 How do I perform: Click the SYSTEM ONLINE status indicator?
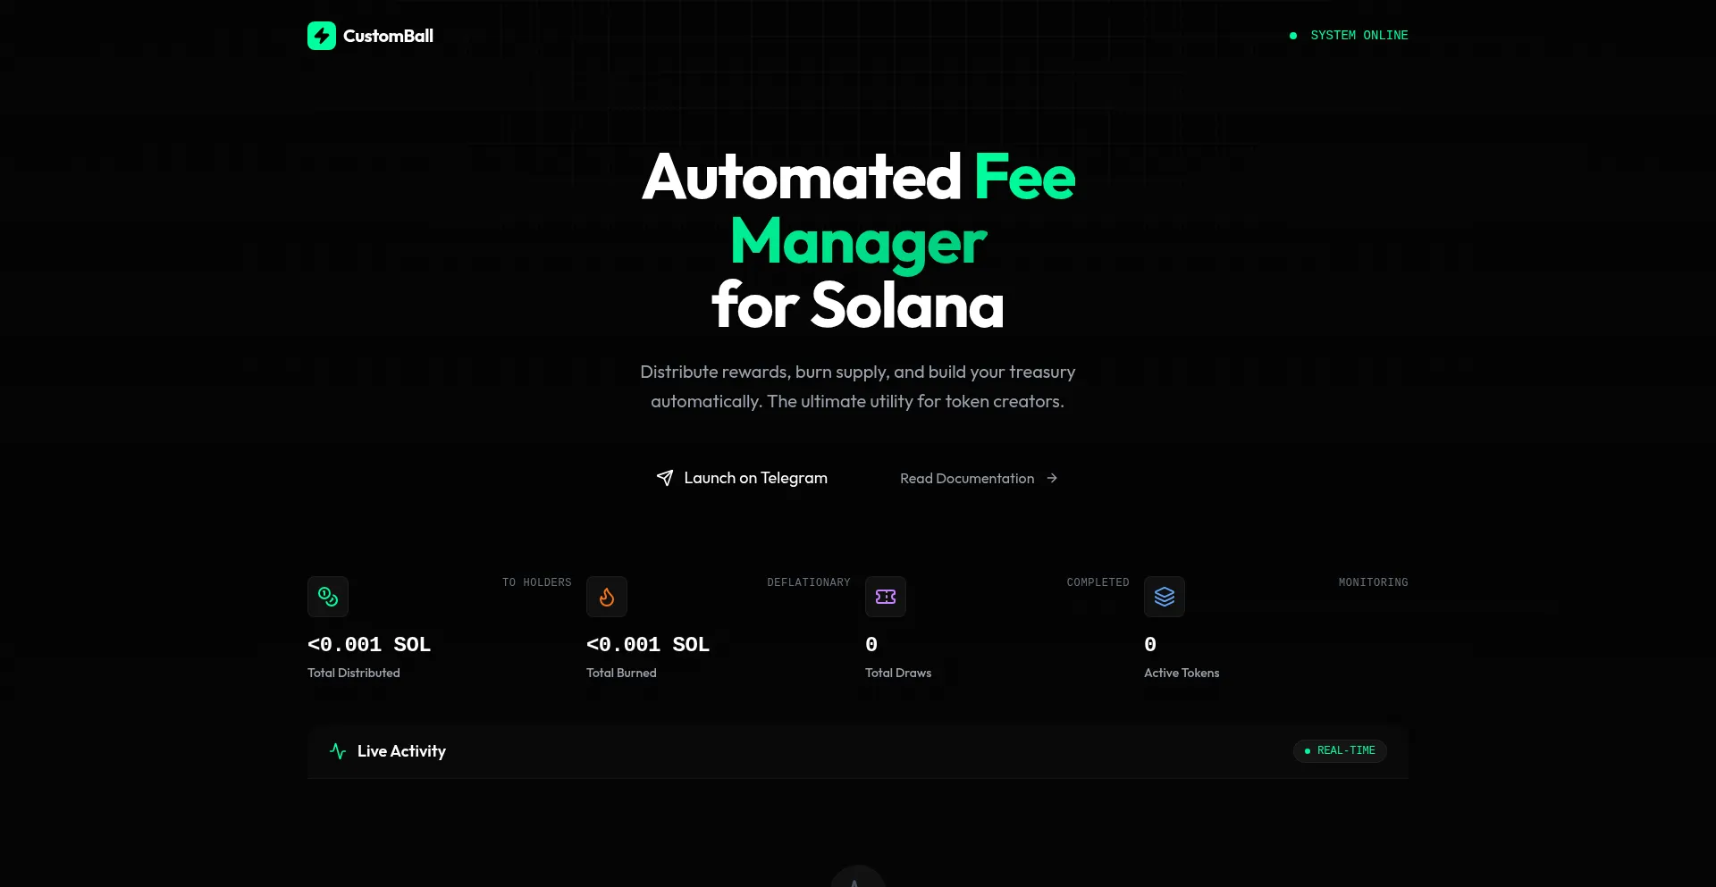(1358, 36)
